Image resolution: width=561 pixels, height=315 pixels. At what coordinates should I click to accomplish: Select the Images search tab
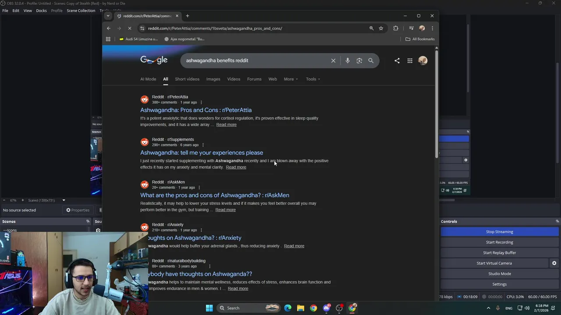pos(213,79)
